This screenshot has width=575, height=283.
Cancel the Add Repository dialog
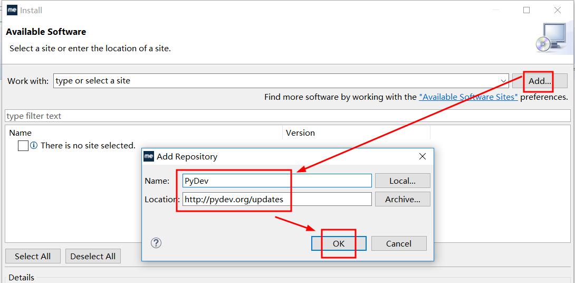399,243
